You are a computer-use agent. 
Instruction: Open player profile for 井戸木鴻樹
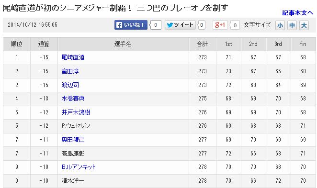76,112
